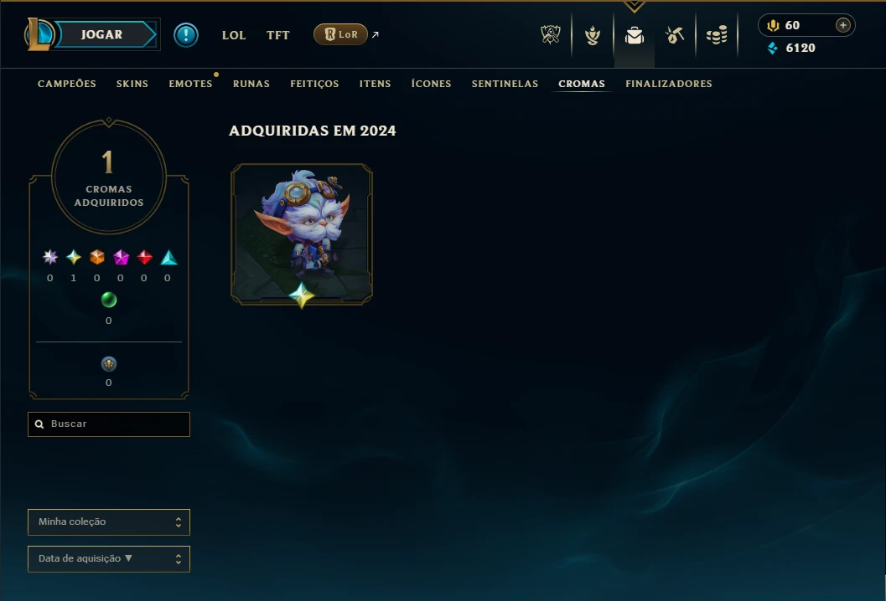Click the blue alert notification icon
Screen dimensions: 886x601
click(186, 35)
